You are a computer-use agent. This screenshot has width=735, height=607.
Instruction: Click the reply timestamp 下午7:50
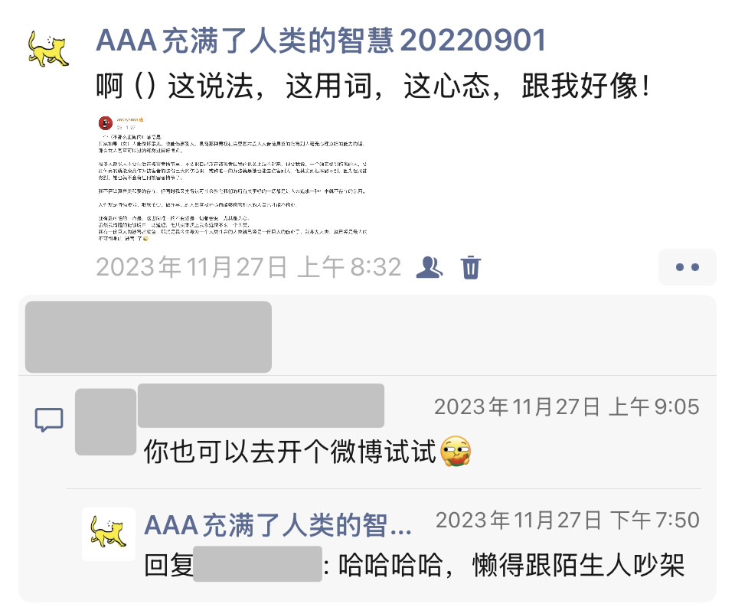click(x=655, y=521)
